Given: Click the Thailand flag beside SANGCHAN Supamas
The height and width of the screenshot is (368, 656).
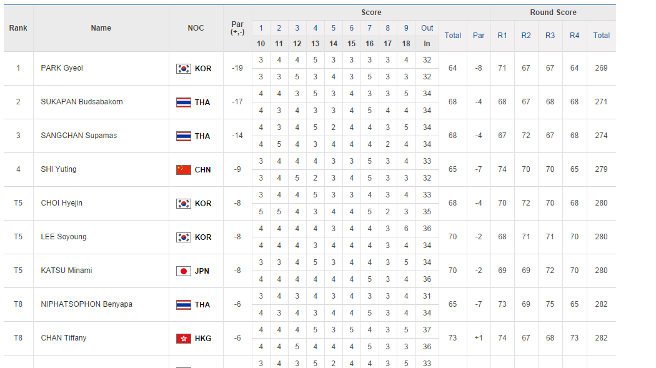Looking at the screenshot, I should pos(183,136).
